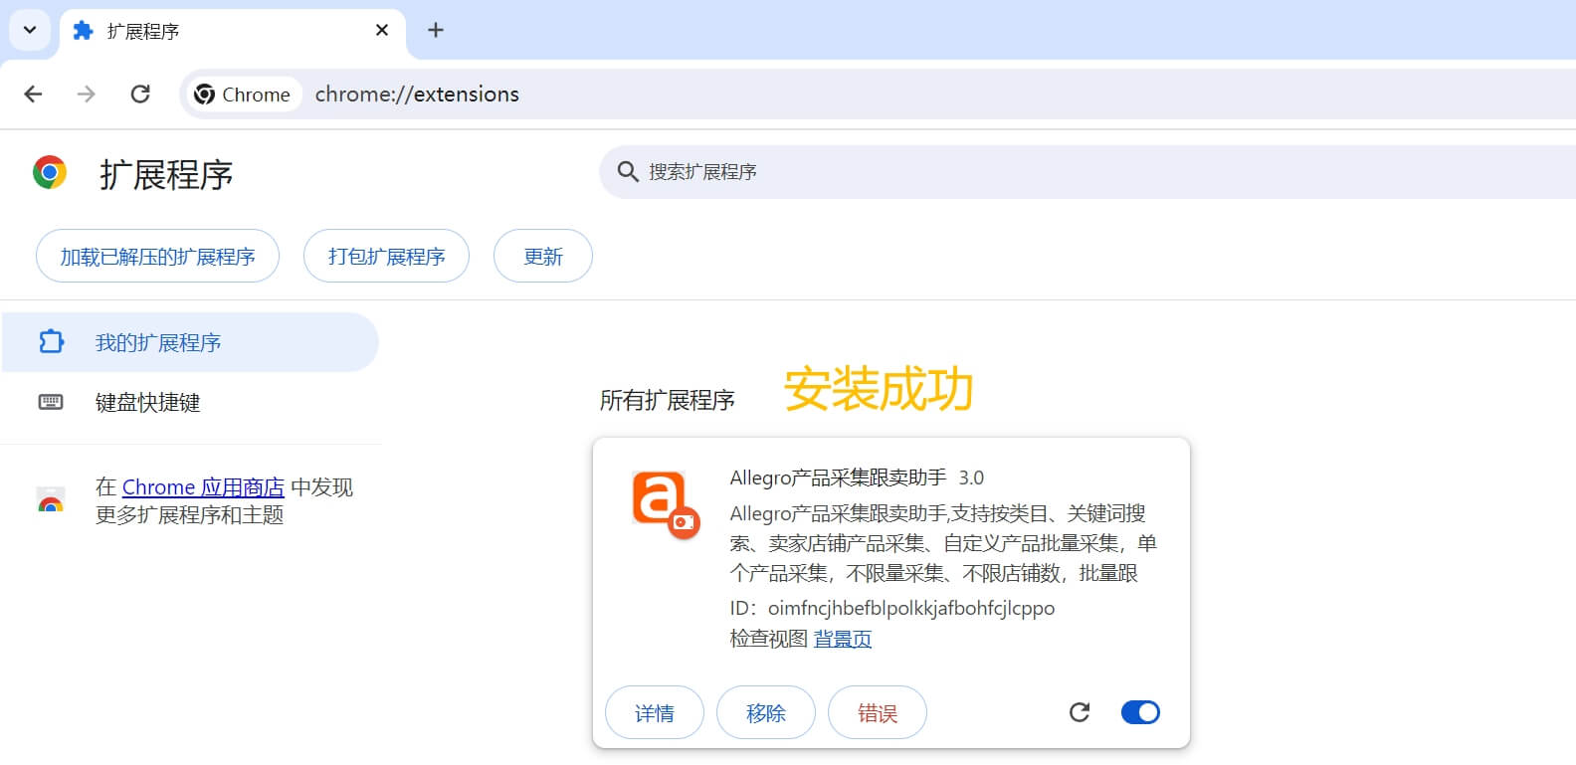Click the keyboard icon beside 键盘快捷键
This screenshot has width=1576, height=765.
tap(51, 402)
